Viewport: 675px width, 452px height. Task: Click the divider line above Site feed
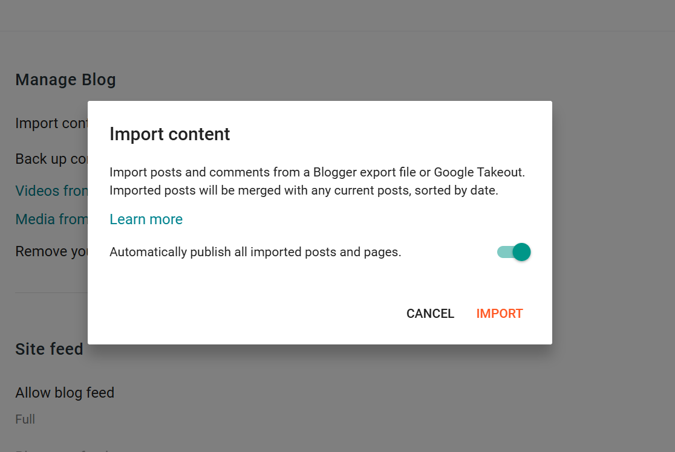(x=51, y=293)
